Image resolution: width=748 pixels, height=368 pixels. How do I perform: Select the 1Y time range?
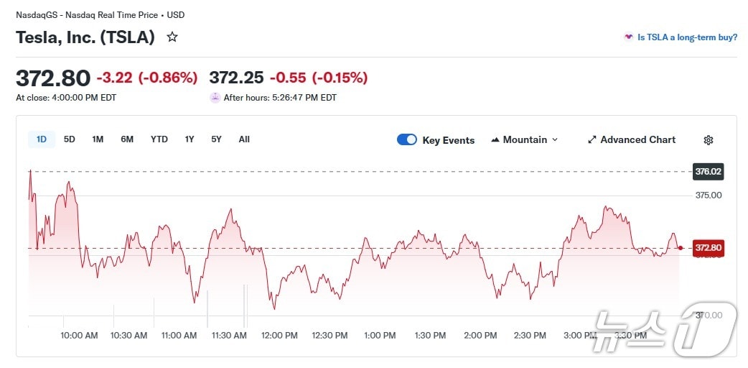(190, 139)
